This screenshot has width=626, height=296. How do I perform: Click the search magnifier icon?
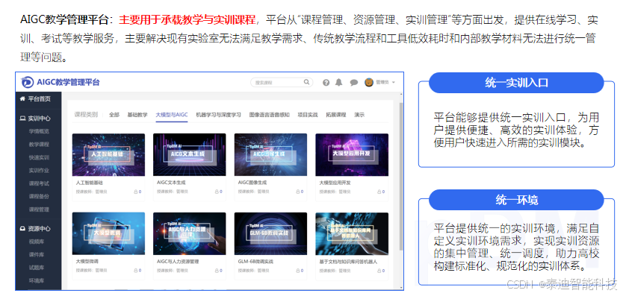point(306,82)
